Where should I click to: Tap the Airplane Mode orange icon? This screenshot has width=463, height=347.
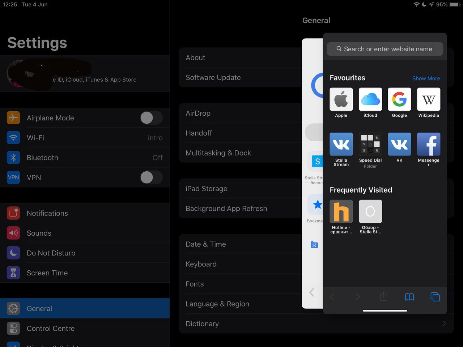(x=13, y=118)
